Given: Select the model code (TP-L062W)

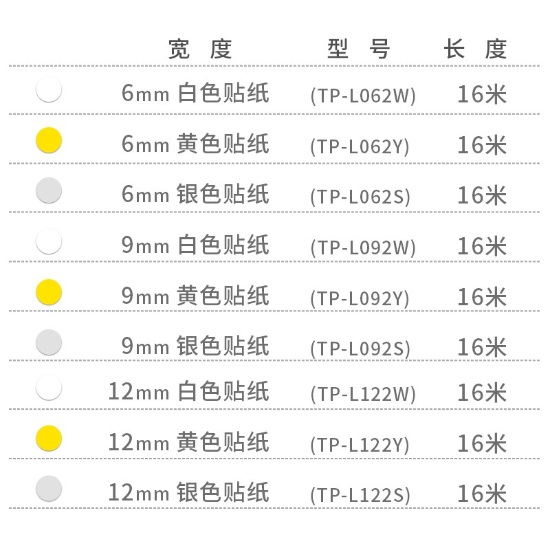Looking at the screenshot, I should [x=363, y=96].
